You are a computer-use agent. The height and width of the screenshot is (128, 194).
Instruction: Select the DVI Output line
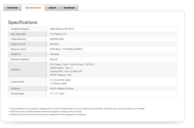point(72,64)
